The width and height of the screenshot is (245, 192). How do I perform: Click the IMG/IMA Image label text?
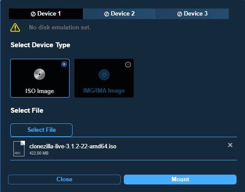[104, 90]
